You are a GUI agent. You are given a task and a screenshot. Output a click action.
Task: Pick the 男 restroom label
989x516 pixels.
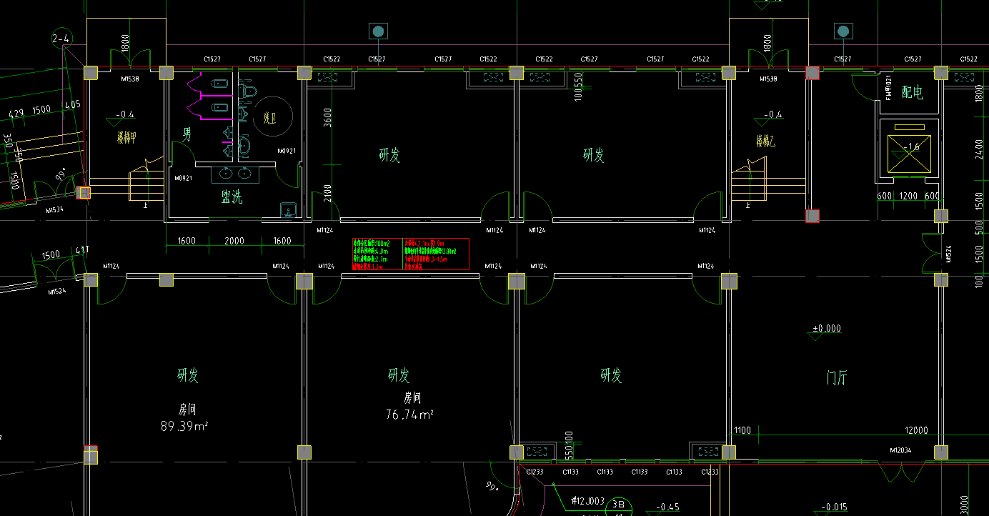point(187,134)
